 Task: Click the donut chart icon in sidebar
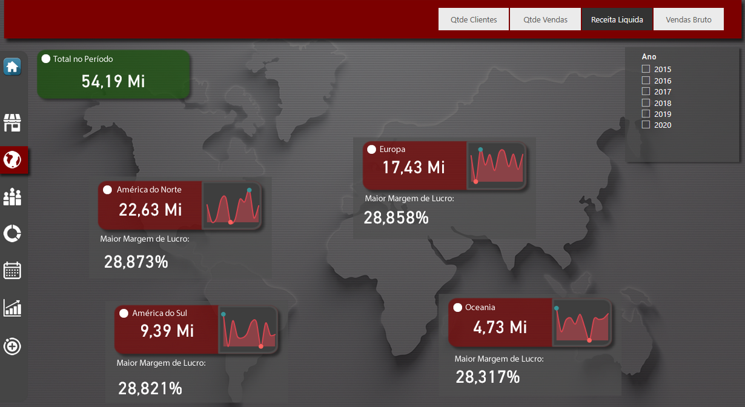[12, 233]
